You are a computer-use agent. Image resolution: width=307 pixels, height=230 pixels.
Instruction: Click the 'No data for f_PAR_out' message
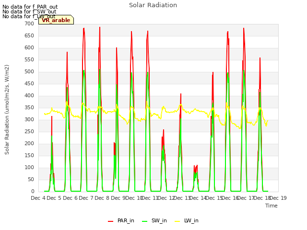tap(30, 7)
